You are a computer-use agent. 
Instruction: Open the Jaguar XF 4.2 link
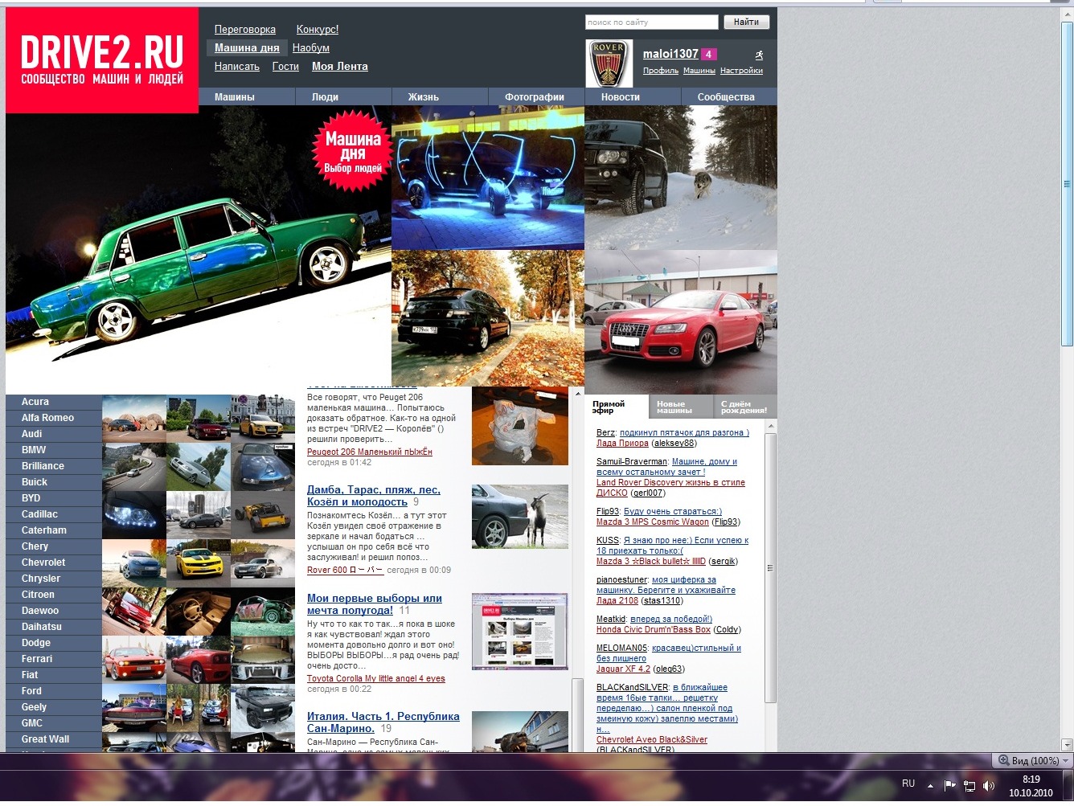[x=623, y=669]
